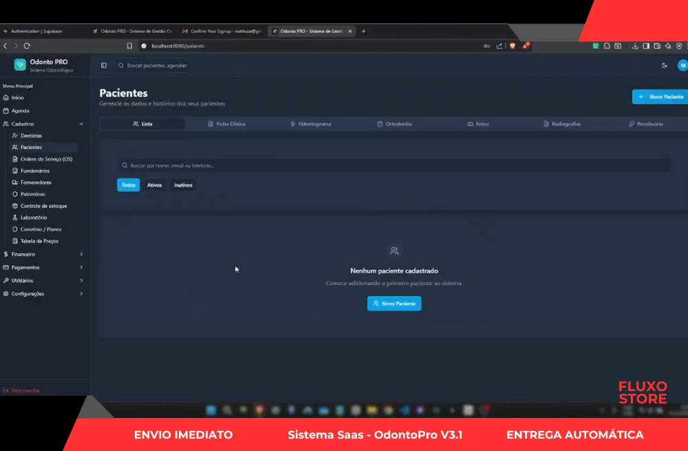Open Controle de estoque section
Viewport: 688px width, 451px height.
point(43,206)
